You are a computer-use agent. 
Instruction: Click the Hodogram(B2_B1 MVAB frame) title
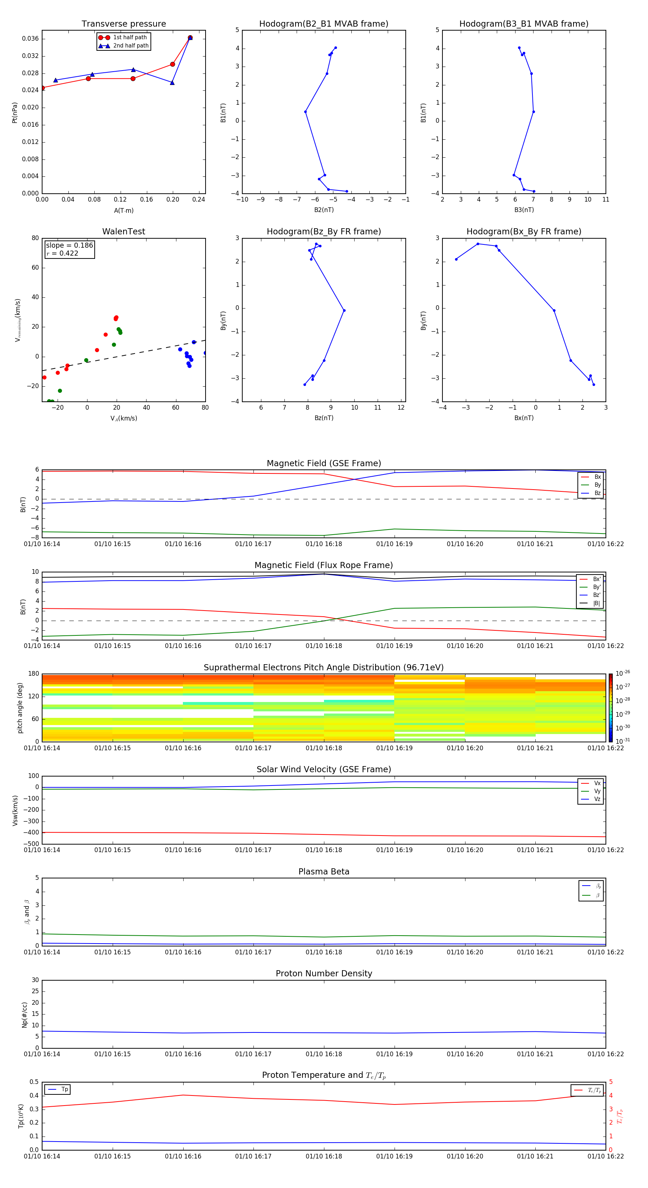tap(324, 24)
